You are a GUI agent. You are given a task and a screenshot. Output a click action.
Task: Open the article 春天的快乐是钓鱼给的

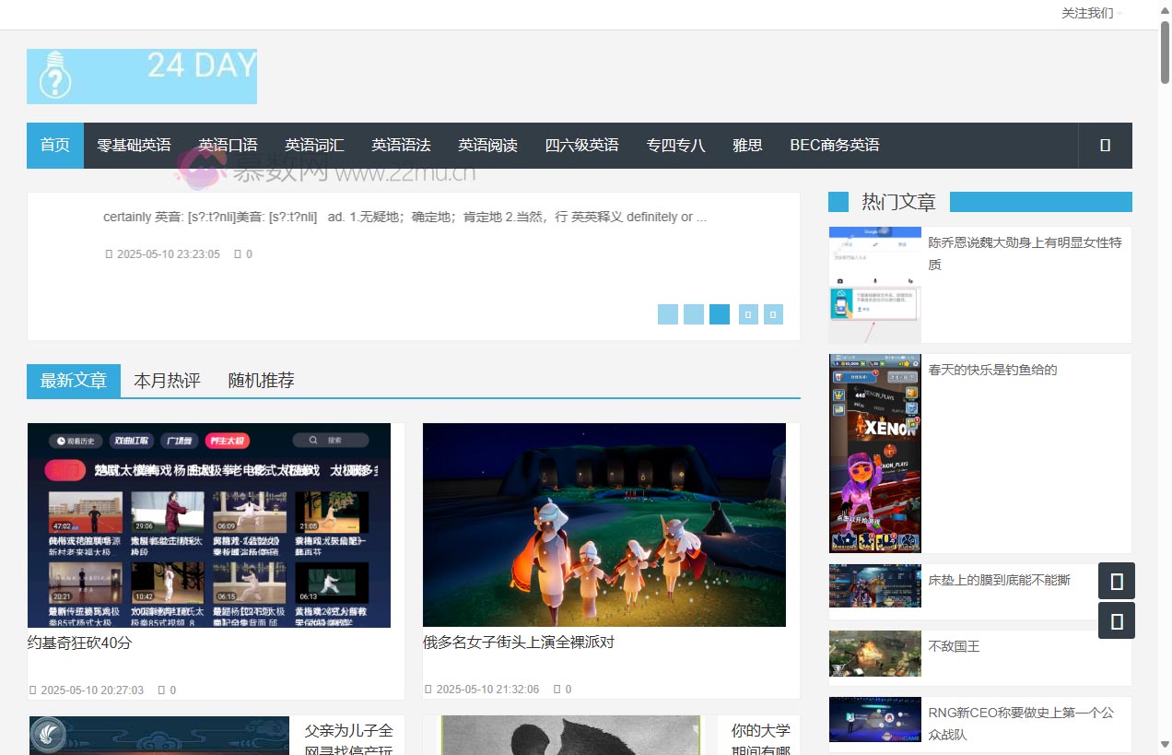click(x=992, y=370)
